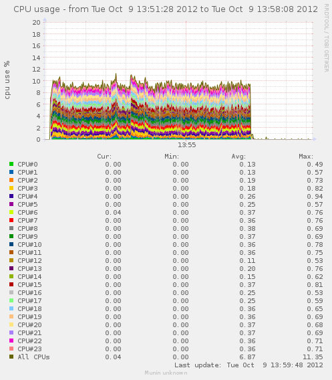Viewport: 332px width, 380px height.
Task: Click the magenta CPU#22 legend swatch
Action: coord(11,341)
